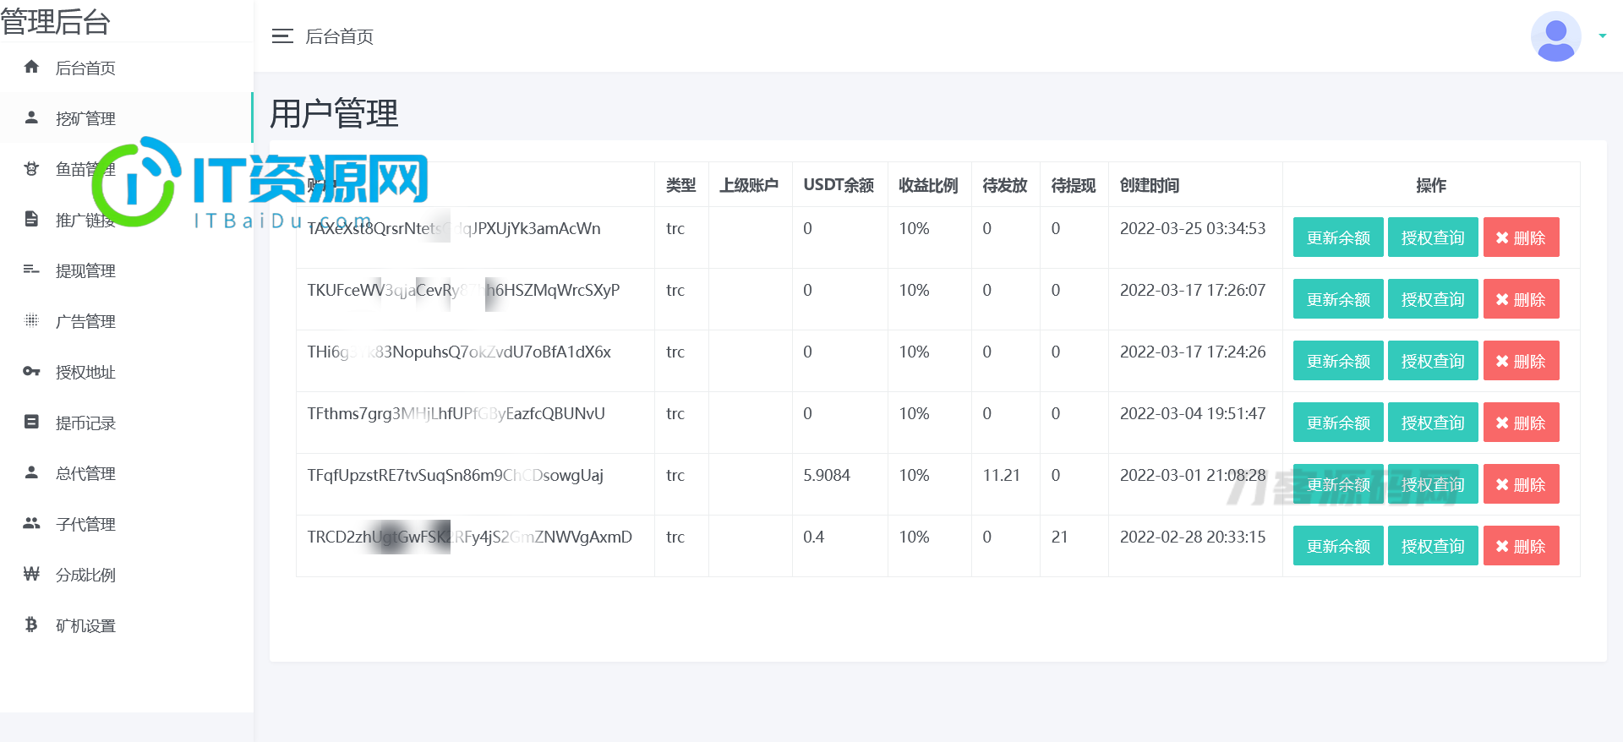Click the 用户管理 page heading
Screen dimensions: 1623x742
click(334, 113)
